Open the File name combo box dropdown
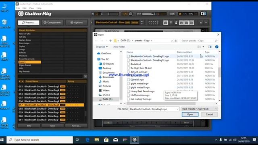This screenshot has height=145, width=258. [177, 109]
